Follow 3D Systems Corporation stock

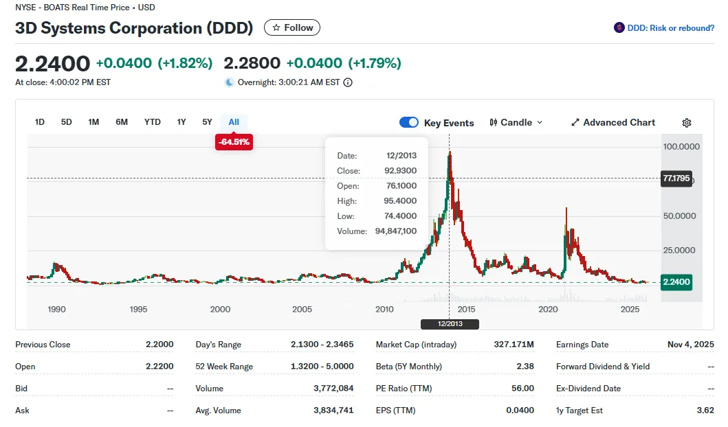click(x=292, y=28)
